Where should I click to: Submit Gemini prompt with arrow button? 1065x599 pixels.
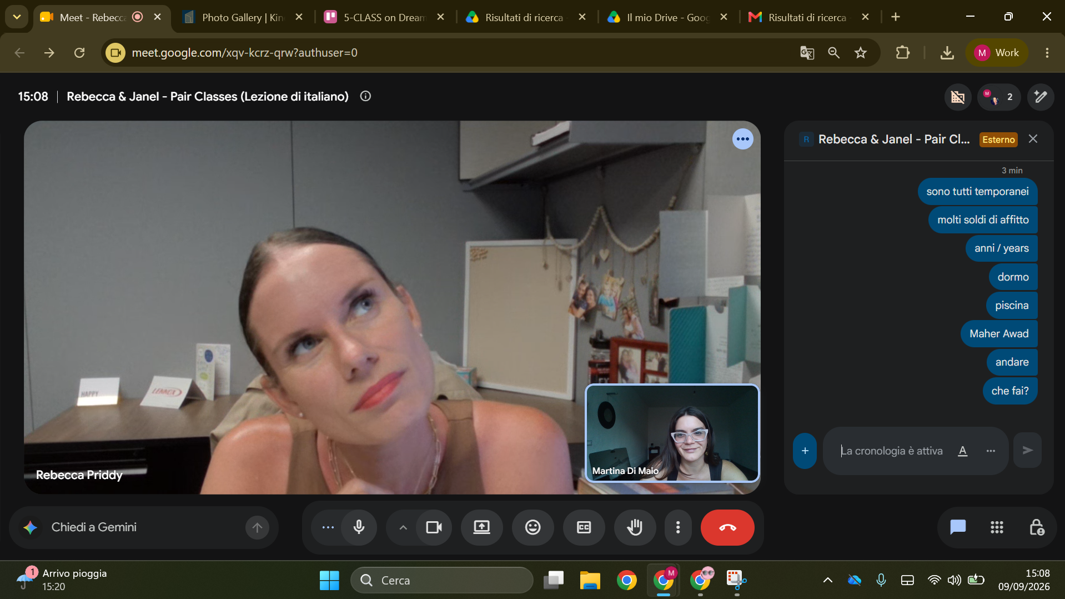pos(257,527)
